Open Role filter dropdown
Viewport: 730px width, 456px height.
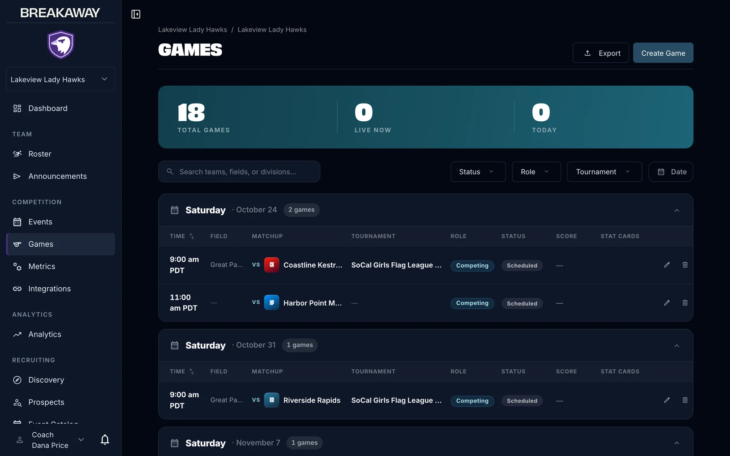(536, 172)
